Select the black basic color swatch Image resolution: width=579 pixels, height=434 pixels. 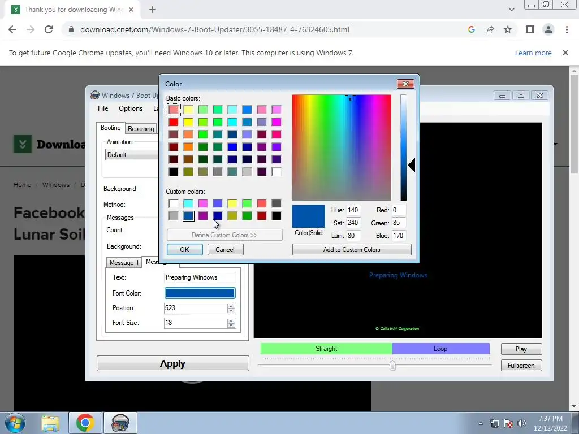pos(174,172)
